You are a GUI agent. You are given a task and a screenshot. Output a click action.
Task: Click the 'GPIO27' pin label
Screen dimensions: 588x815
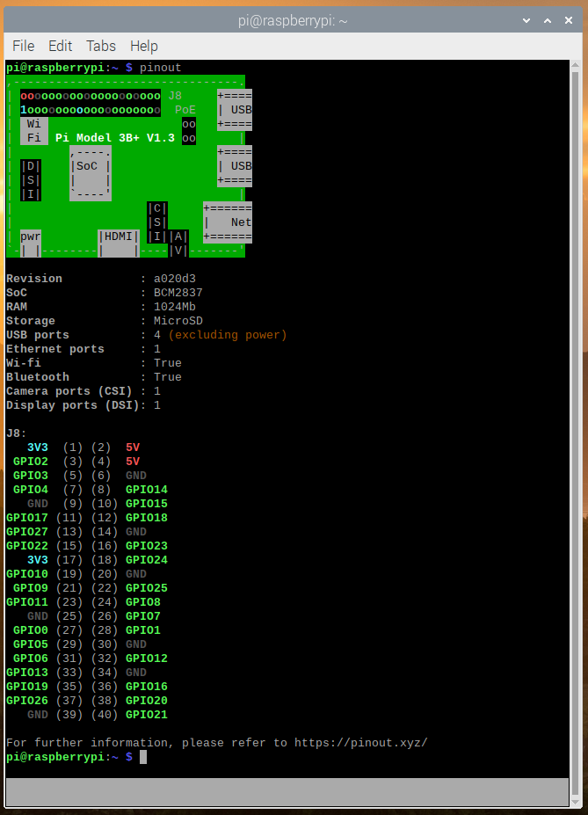coord(27,532)
